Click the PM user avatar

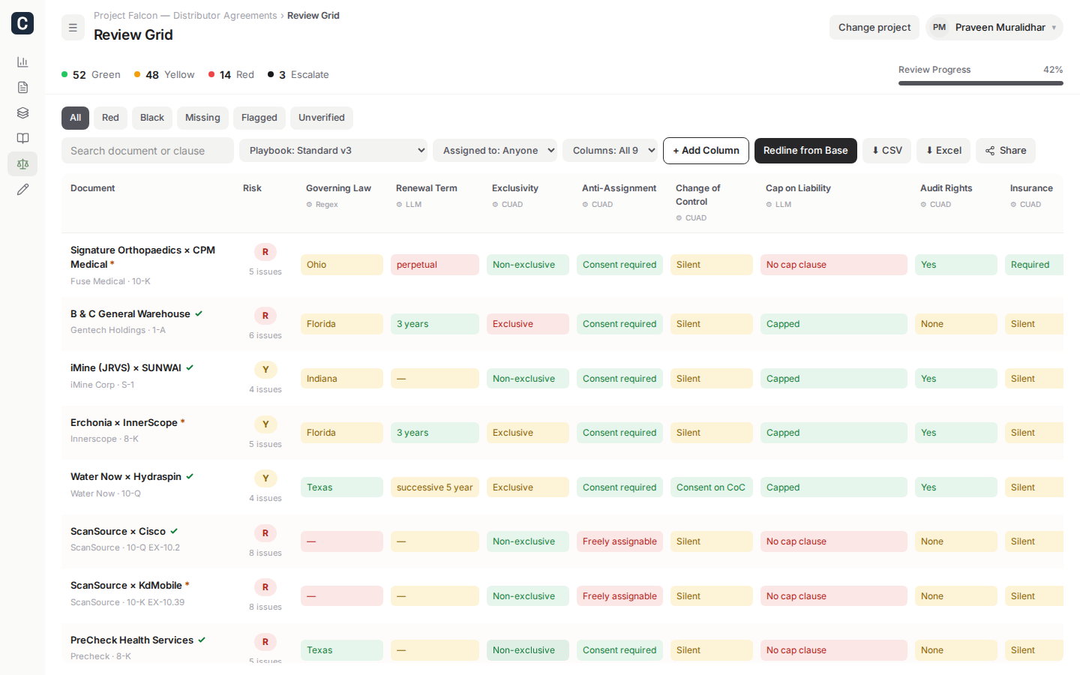(x=939, y=28)
